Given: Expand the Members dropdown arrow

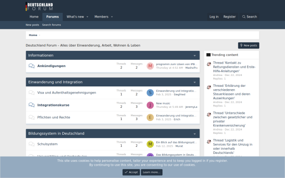Looking at the screenshot, I should point(112,17).
